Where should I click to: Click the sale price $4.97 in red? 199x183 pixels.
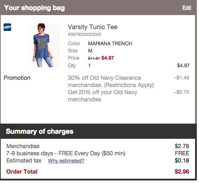click(108, 58)
